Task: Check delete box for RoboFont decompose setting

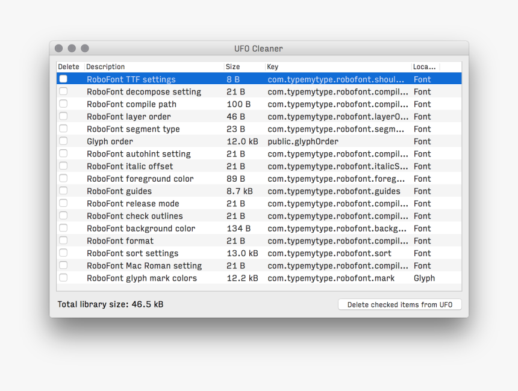Action: [63, 91]
